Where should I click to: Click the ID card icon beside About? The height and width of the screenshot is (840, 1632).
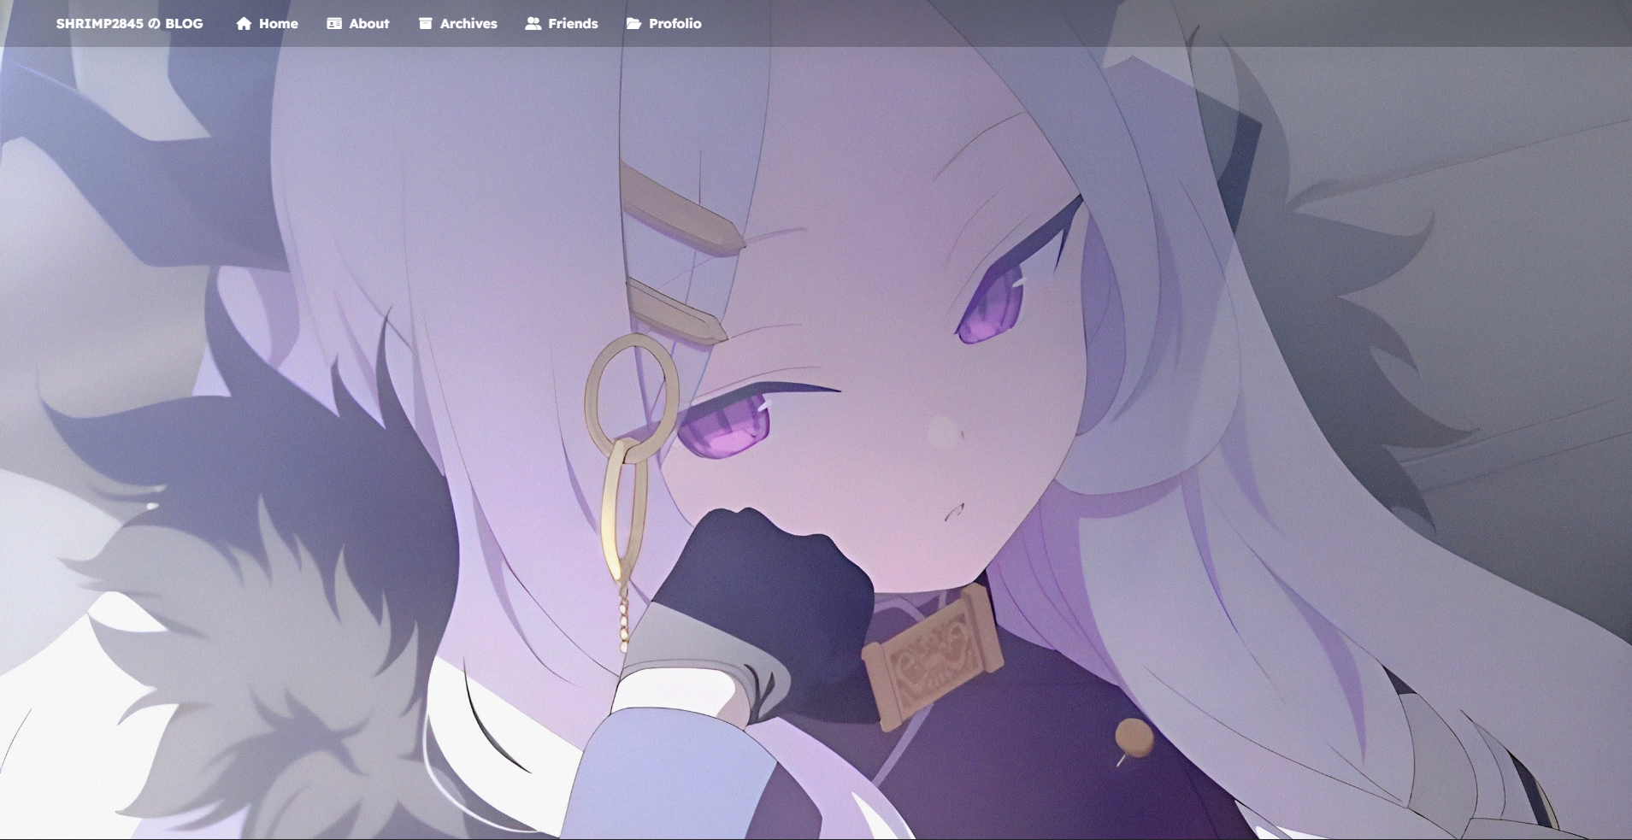click(334, 24)
